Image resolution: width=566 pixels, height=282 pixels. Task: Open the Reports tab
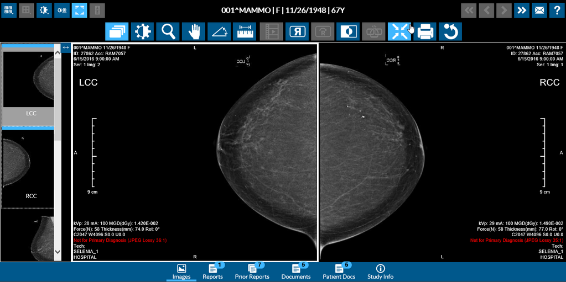(x=212, y=272)
